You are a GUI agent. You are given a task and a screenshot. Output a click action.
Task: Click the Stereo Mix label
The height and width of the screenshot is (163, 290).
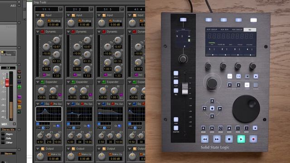[8, 129]
